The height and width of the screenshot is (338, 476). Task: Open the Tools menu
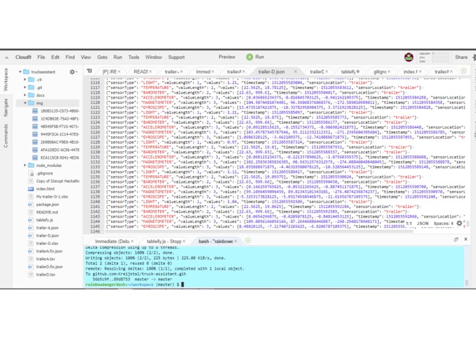134,57
